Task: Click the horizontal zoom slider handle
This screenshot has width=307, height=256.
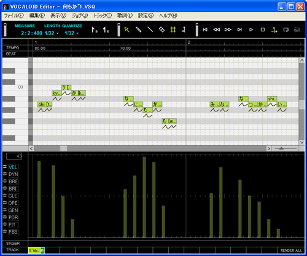Action: pyautogui.click(x=281, y=148)
